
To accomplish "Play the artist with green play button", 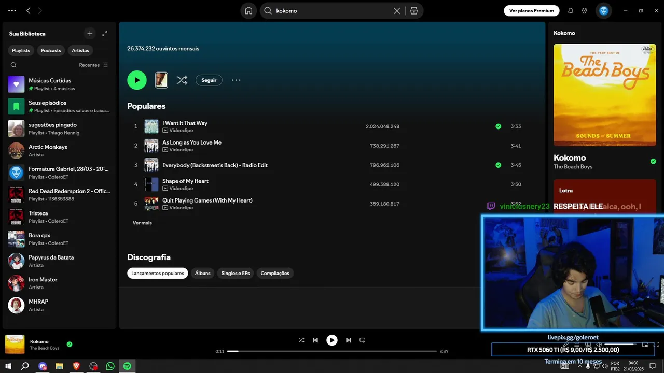I will click(137, 80).
